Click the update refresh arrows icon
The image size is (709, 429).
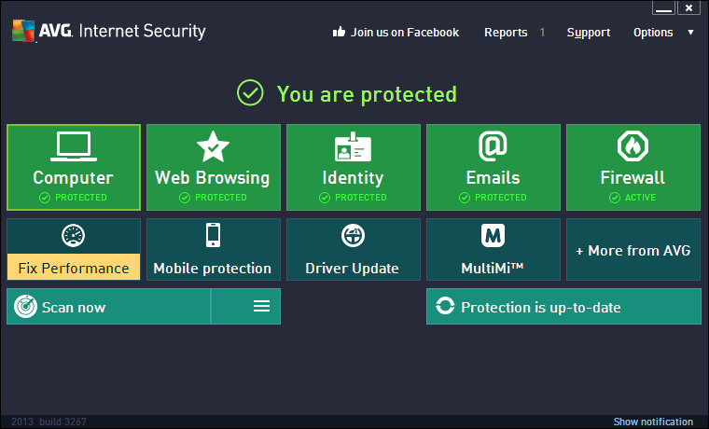[x=445, y=307]
